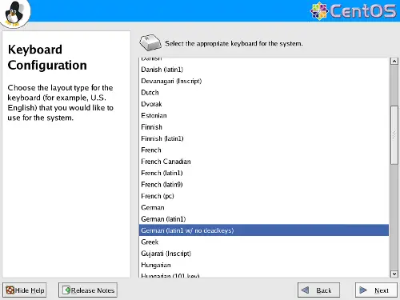Select German (latin1) keyboard
This screenshot has height=300, width=400.
pyautogui.click(x=264, y=218)
